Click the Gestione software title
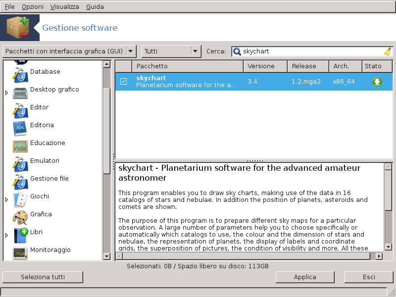396x297 pixels. (x=80, y=28)
